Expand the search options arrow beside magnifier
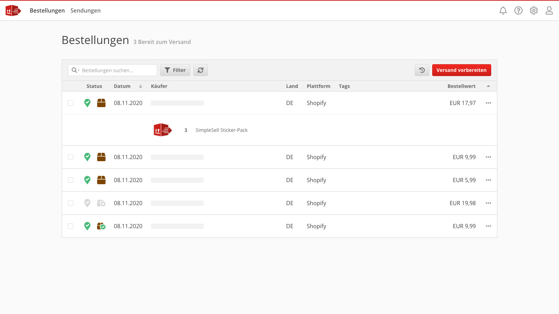 79,70
